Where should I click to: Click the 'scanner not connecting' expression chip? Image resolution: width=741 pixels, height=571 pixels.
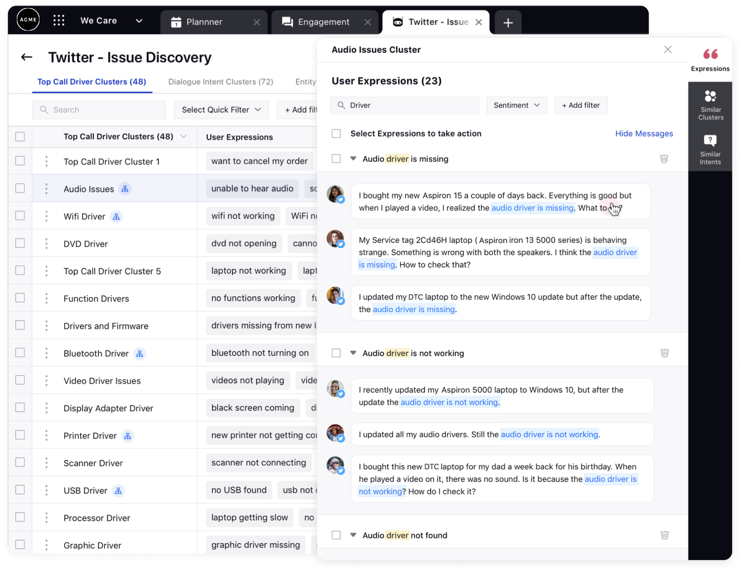259,462
